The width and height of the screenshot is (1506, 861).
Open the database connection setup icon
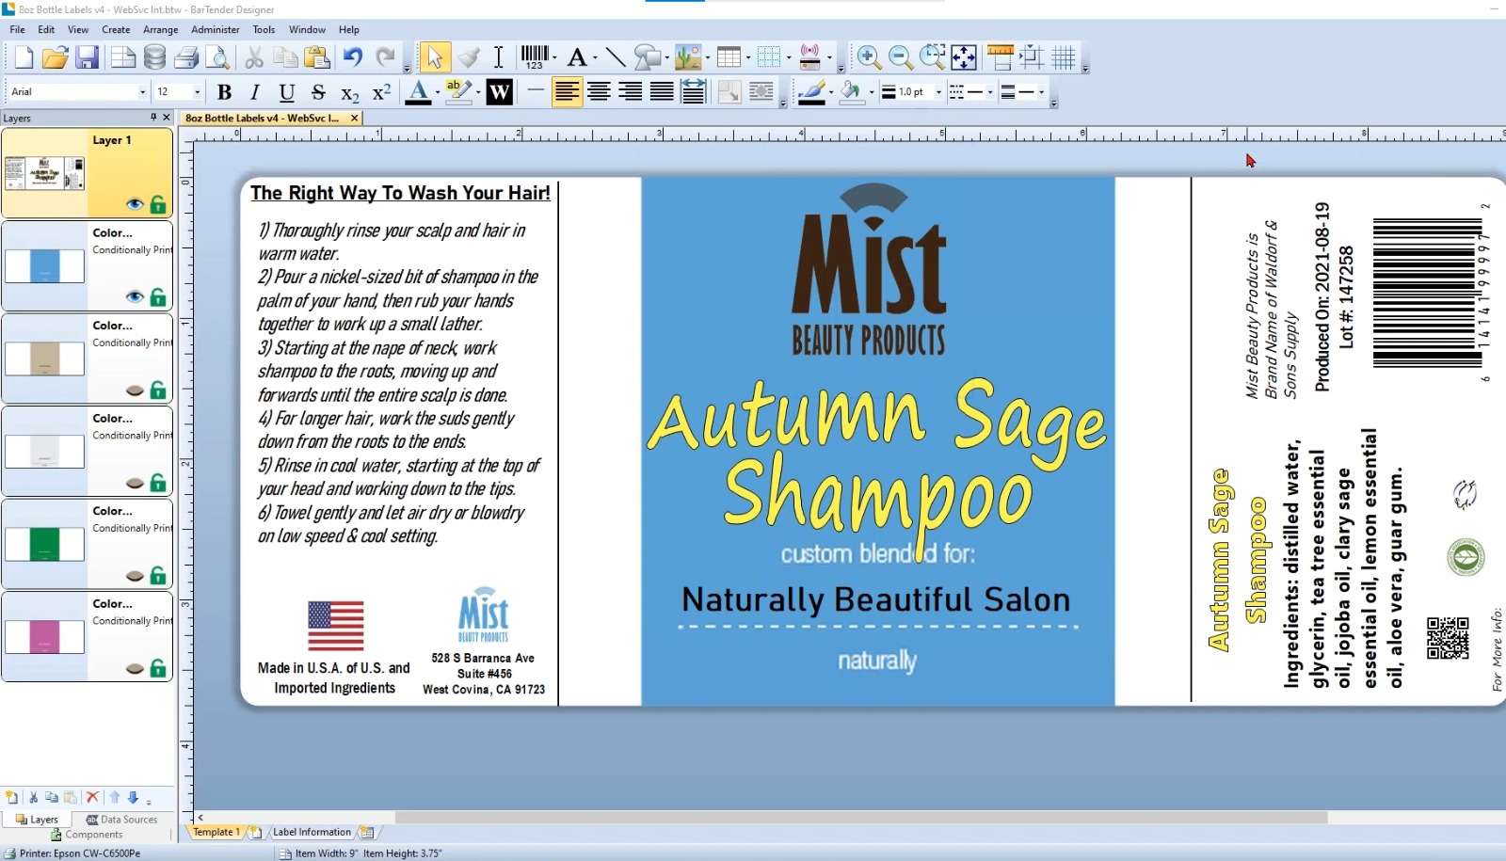click(x=154, y=58)
